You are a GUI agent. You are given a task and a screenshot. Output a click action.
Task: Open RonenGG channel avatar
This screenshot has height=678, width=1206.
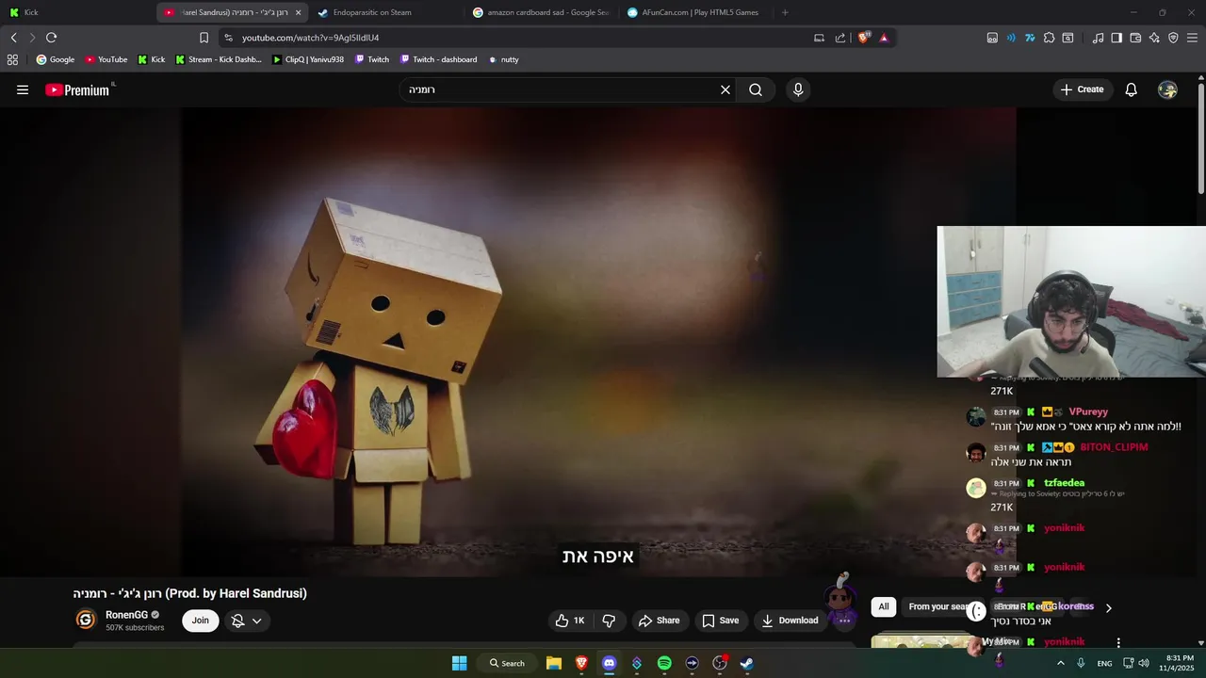[86, 620]
